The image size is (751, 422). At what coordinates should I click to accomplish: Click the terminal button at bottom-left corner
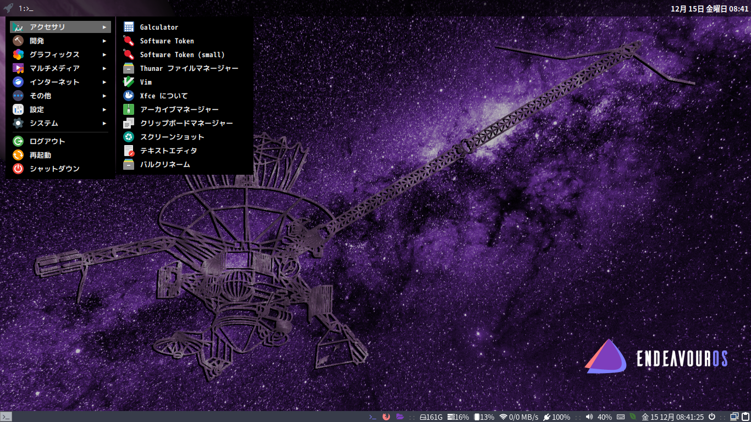pyautogui.click(x=6, y=417)
